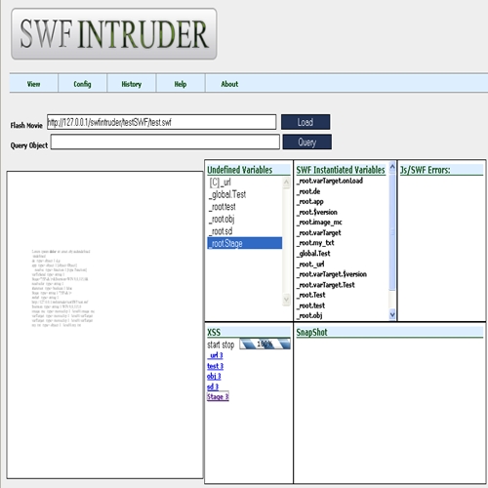Click the SWF INTRUDER logo banner

(x=114, y=34)
